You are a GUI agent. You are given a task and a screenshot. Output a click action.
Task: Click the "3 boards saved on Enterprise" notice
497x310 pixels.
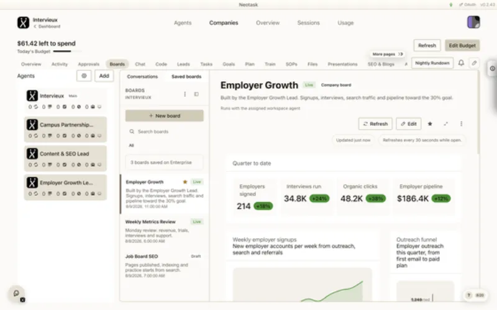point(164,162)
